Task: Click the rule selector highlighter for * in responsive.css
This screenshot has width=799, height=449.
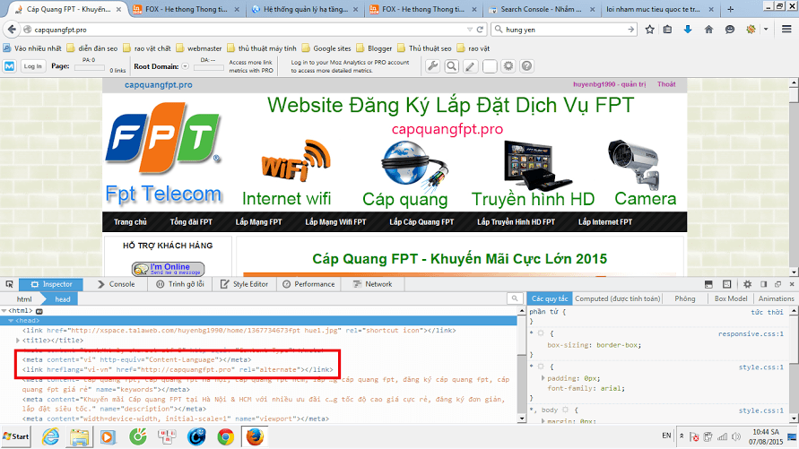Action: pos(541,333)
